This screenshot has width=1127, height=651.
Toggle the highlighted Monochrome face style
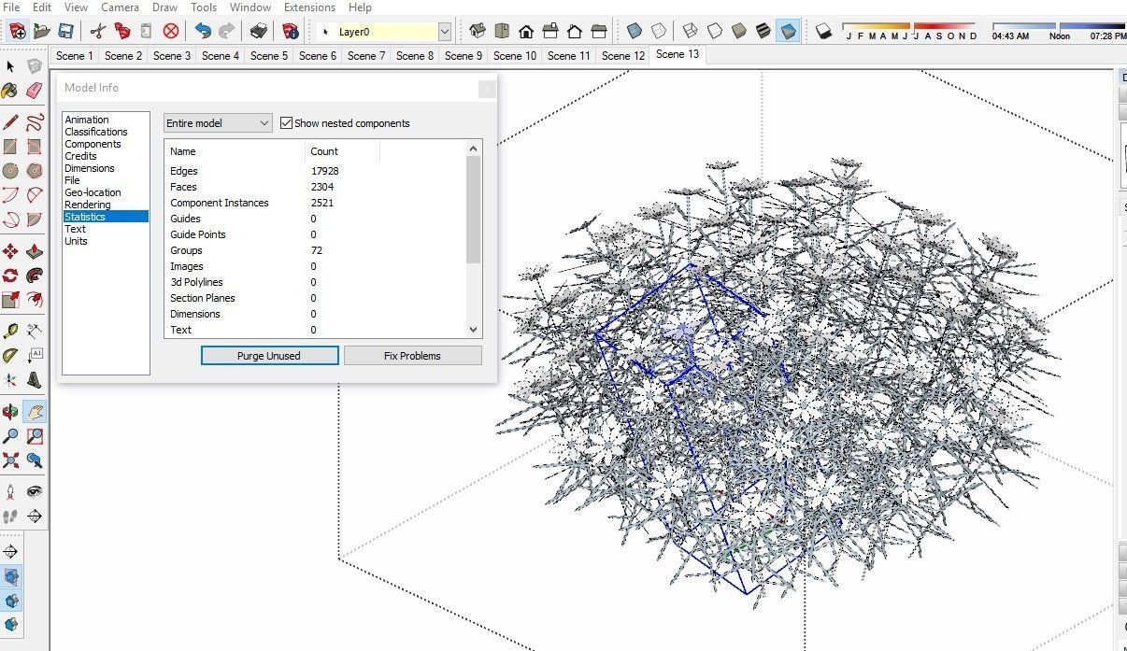(x=789, y=31)
